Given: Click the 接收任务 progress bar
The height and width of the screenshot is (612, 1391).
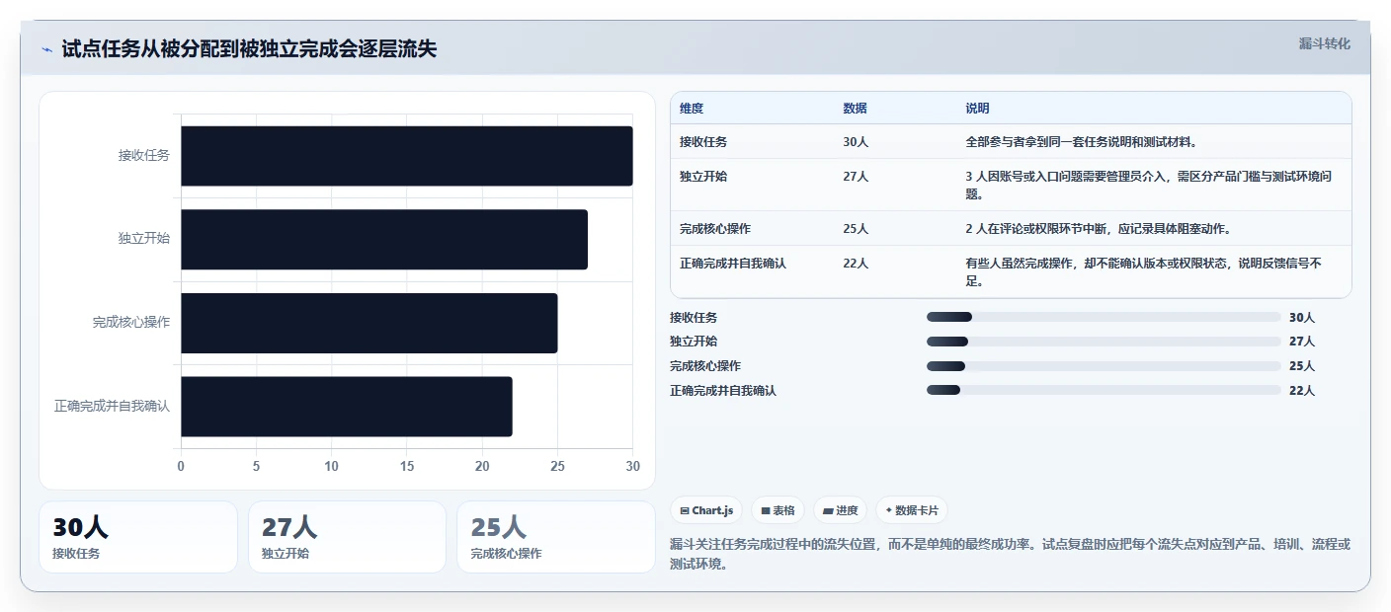Looking at the screenshot, I should pos(1104,317).
